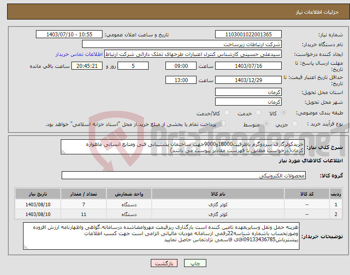Click the resize handle of buyer notes area

click(26, 247)
